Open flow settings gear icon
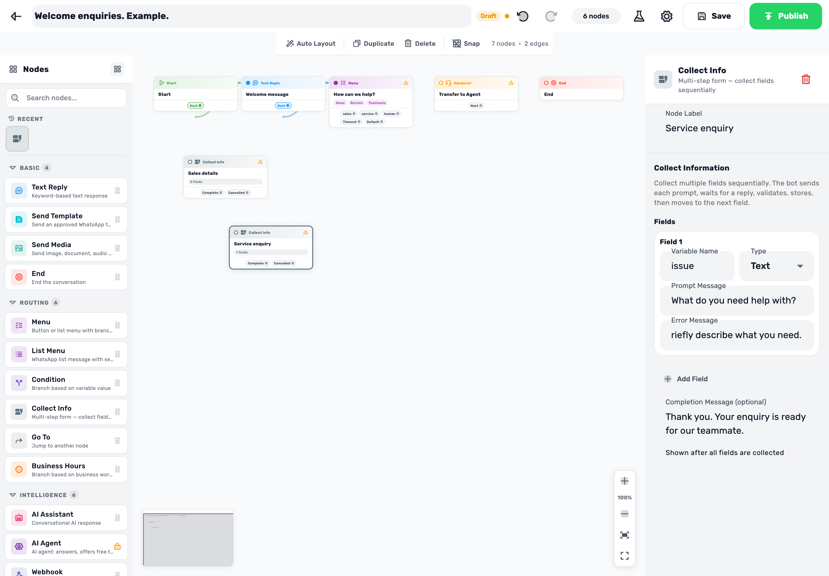The height and width of the screenshot is (576, 829). coord(666,16)
